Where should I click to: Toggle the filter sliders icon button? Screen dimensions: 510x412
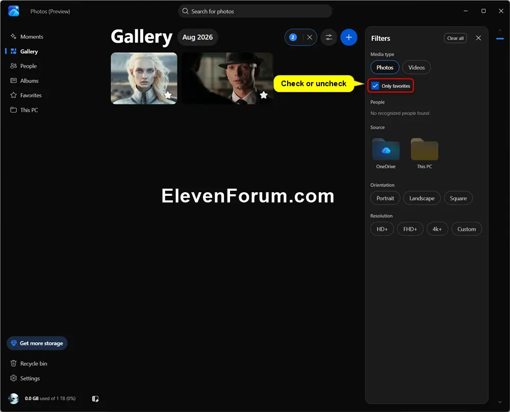point(329,37)
